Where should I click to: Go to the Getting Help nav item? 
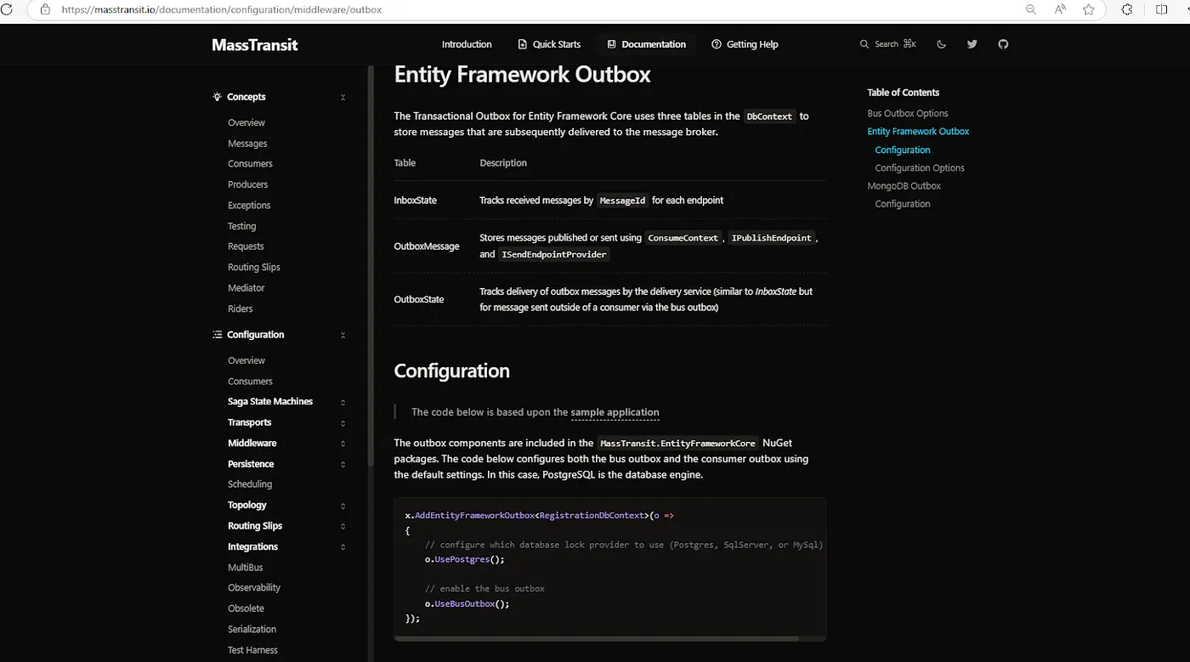[745, 44]
